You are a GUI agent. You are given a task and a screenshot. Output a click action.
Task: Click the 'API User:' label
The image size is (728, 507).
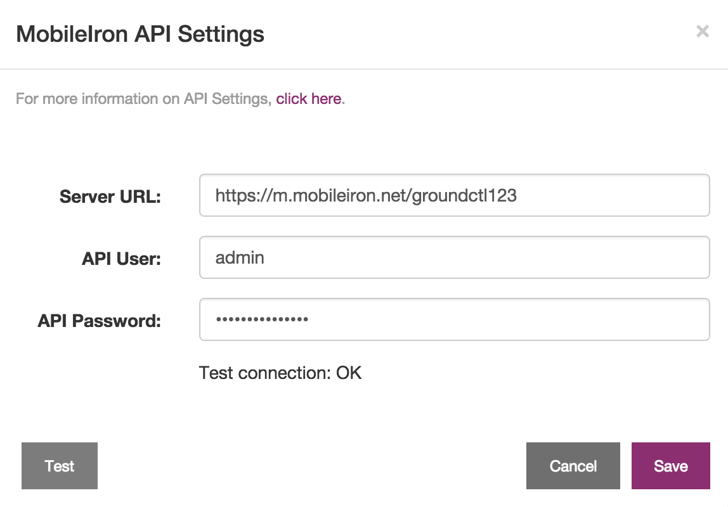click(x=121, y=259)
